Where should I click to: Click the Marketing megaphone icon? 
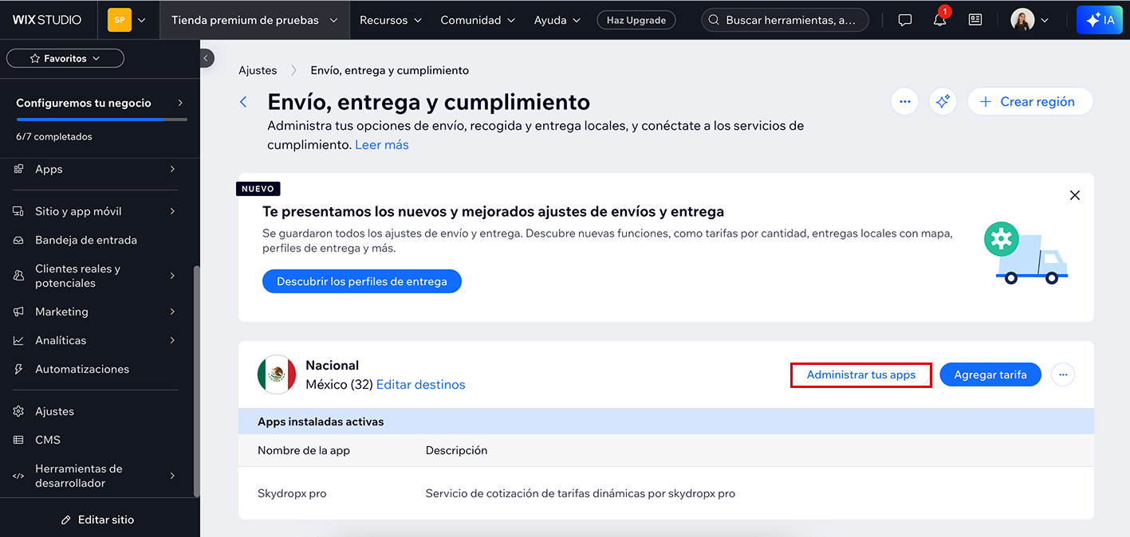[x=19, y=312]
